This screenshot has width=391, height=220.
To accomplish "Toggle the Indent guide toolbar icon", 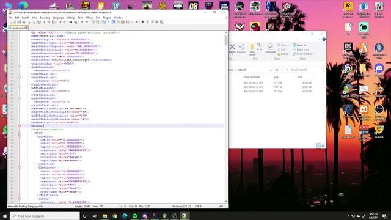I will (114, 22).
